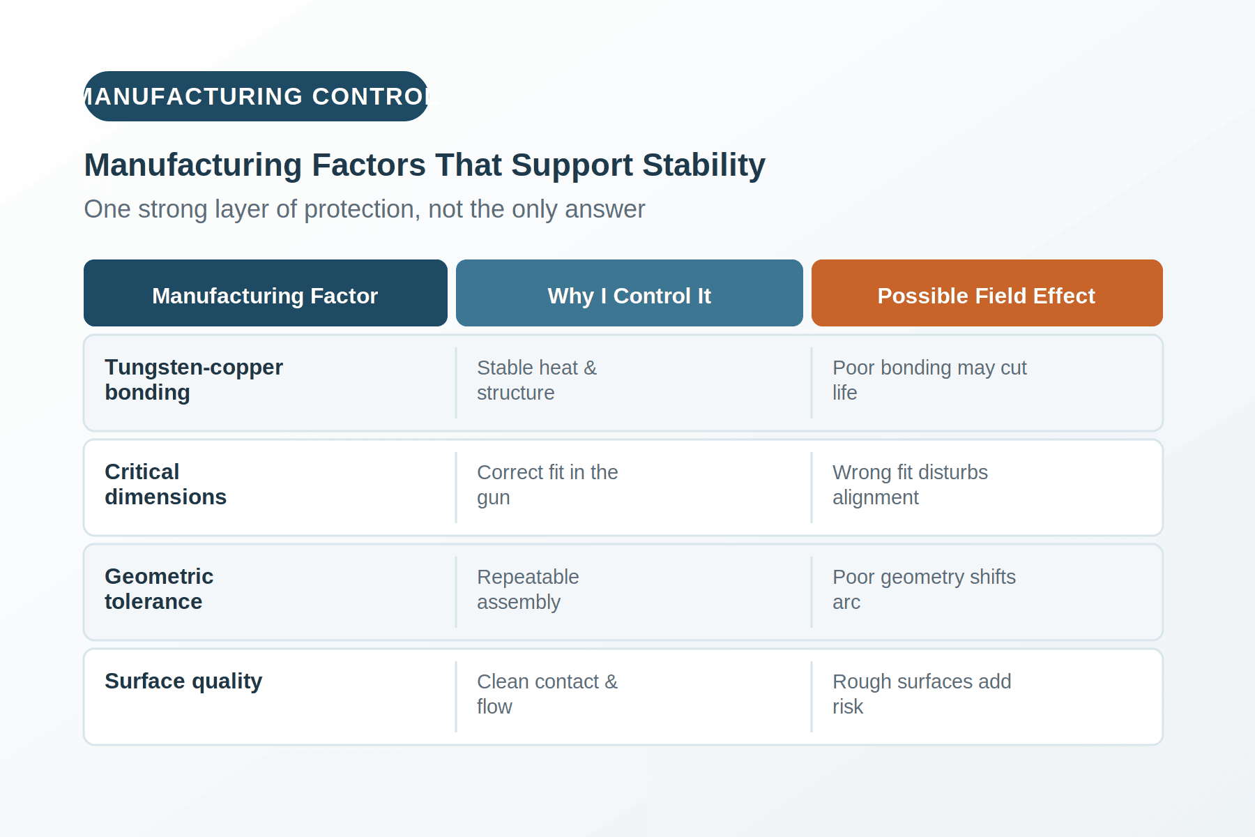
Task: Click the orange Possible Field Effect header
Action: [987, 293]
